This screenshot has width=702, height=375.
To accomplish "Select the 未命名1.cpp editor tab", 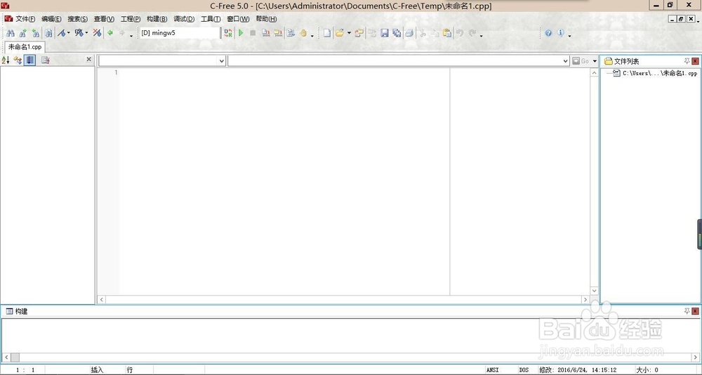I will [x=25, y=46].
